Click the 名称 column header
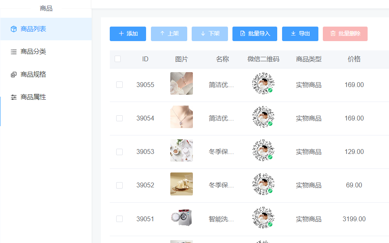This screenshot has width=389, height=243. 222,59
